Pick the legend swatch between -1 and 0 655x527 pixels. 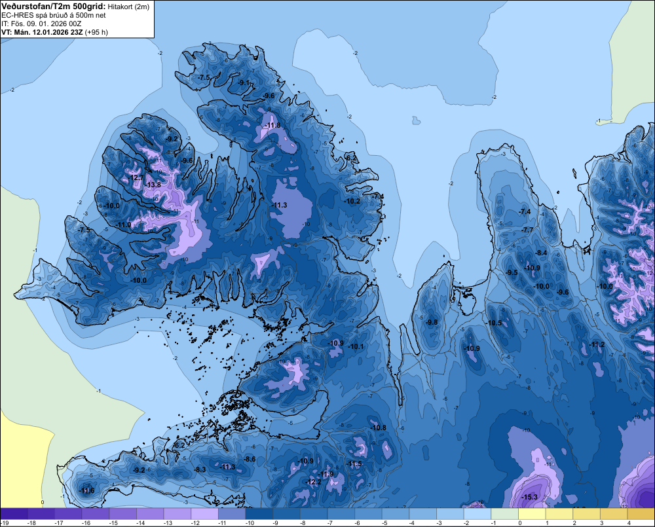[x=504, y=514]
